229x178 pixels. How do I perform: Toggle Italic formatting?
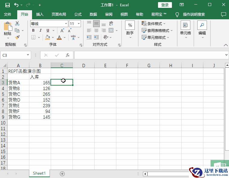click(40, 30)
